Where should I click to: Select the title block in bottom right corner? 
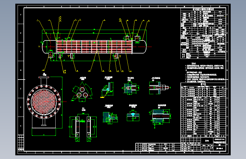pyautogui.click(x=203, y=144)
